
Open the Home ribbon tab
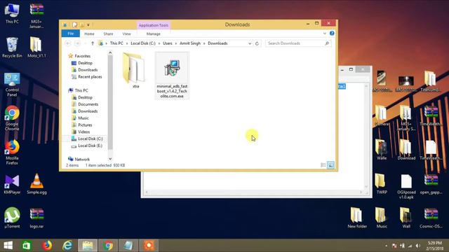pyautogui.click(x=89, y=34)
